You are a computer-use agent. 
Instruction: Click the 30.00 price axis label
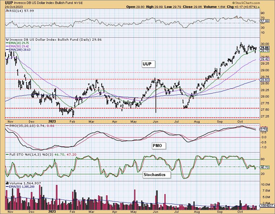click(265, 44)
